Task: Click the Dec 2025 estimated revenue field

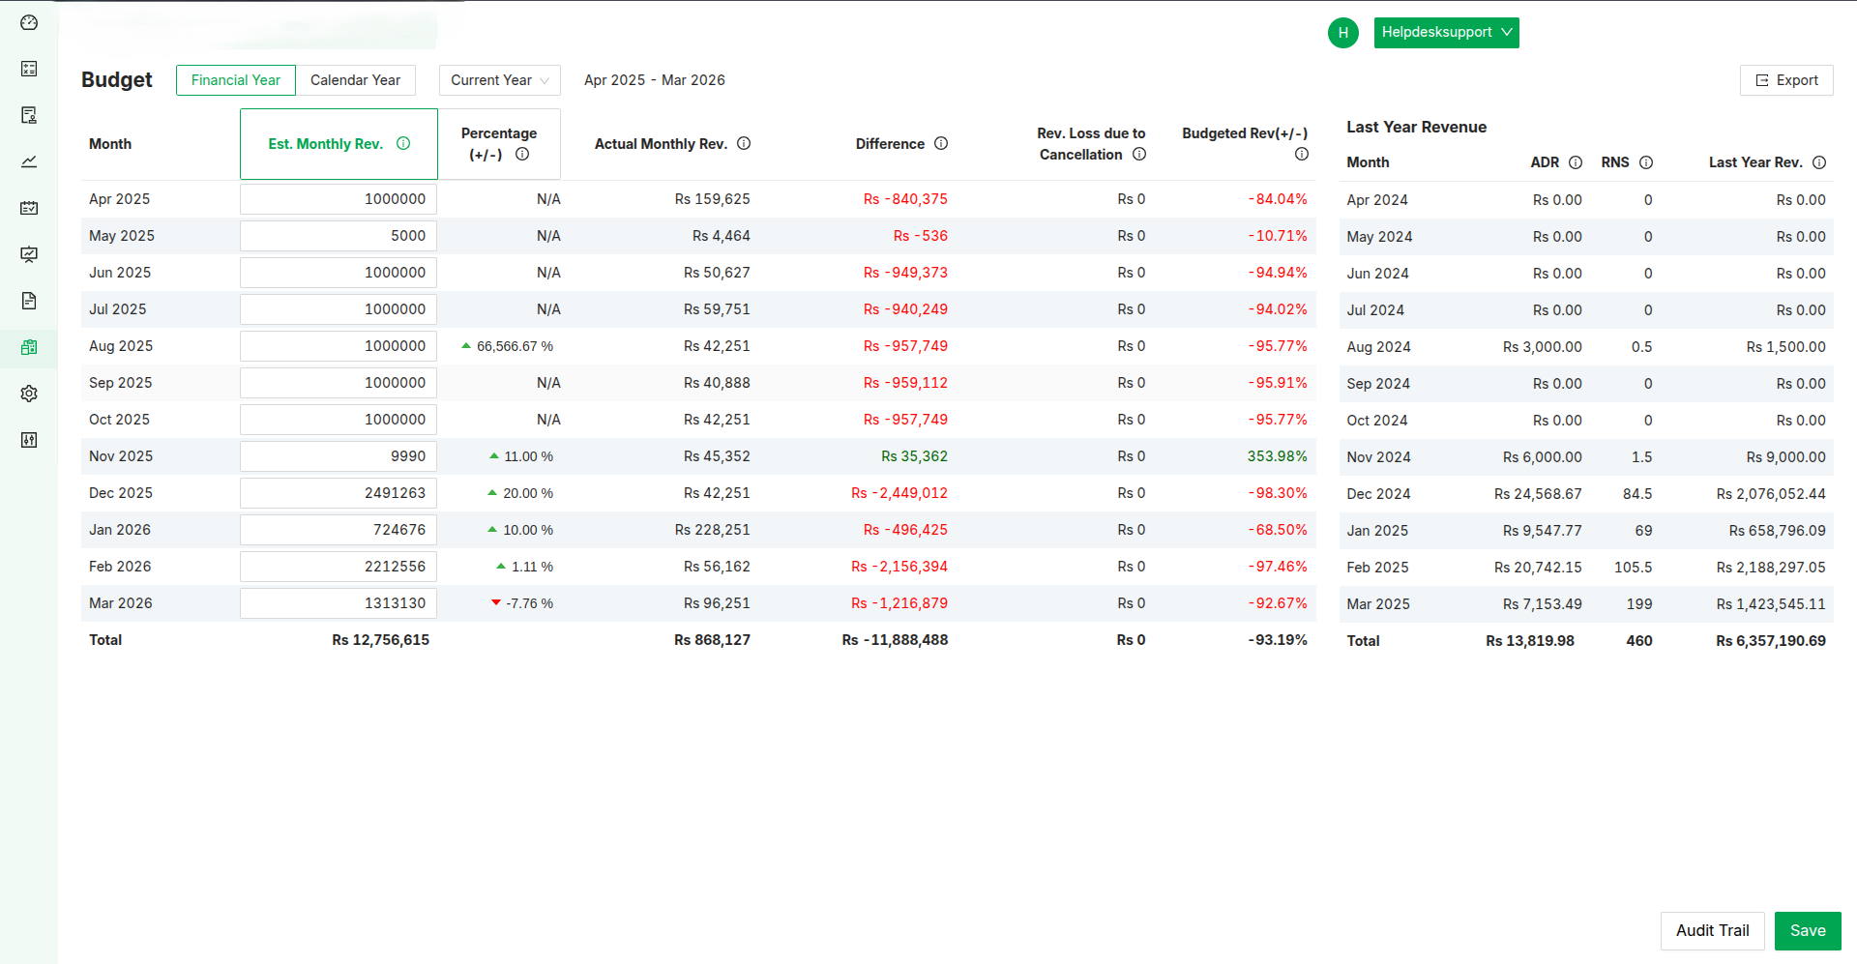Action: pos(339,493)
